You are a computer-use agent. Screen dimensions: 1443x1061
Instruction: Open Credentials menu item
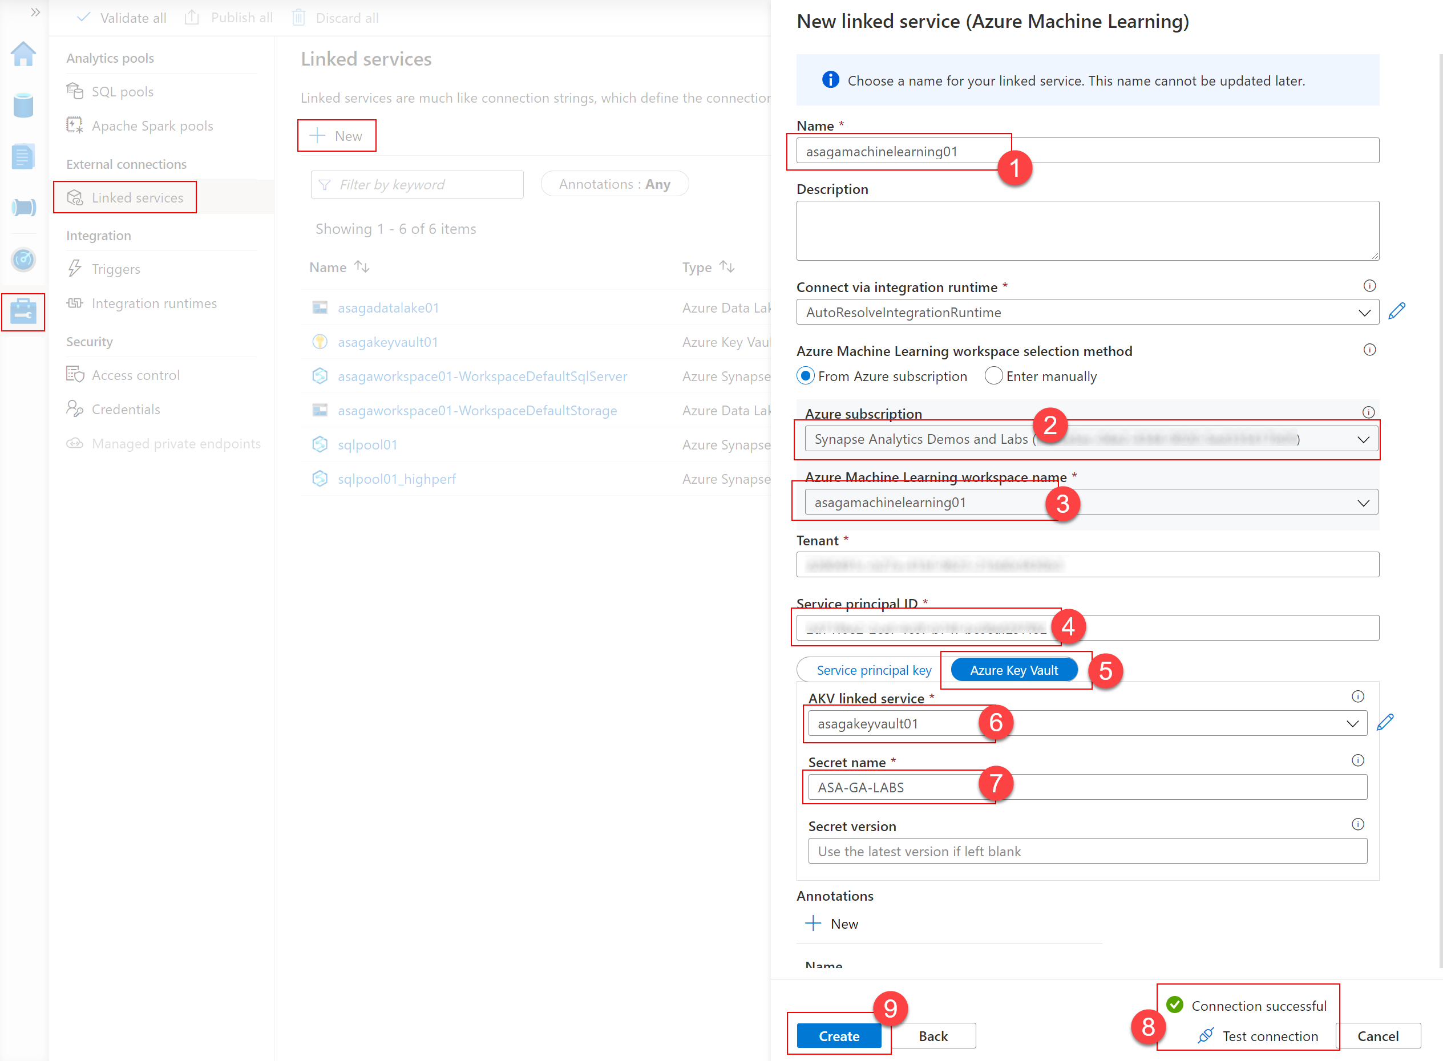coord(114,409)
